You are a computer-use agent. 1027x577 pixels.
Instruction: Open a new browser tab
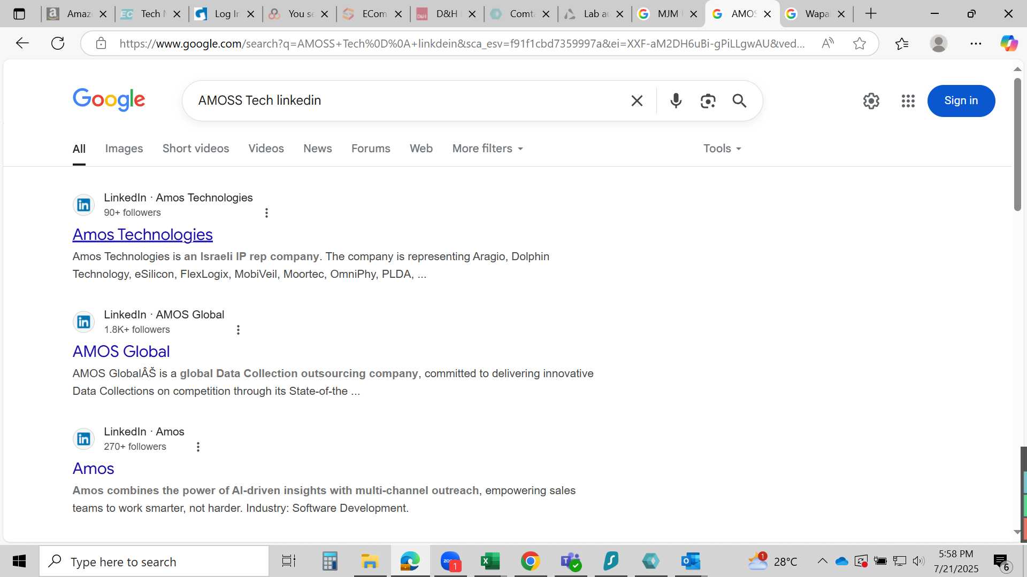click(x=871, y=14)
